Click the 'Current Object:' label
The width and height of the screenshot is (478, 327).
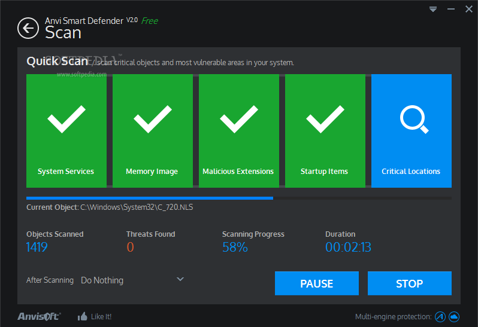53,207
